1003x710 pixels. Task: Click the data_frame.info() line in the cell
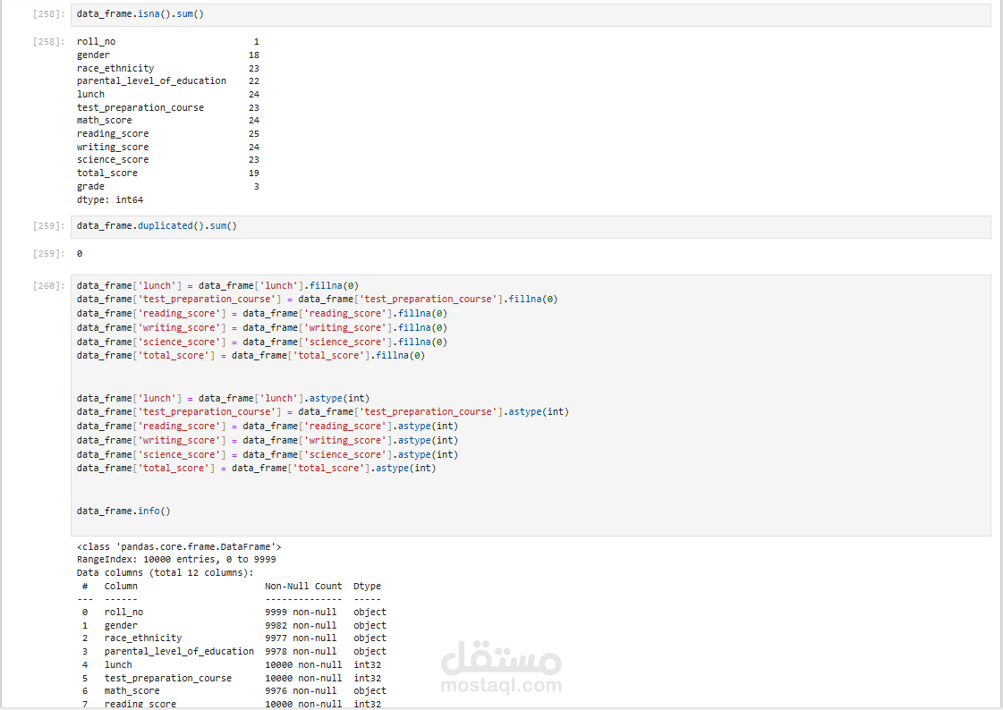123,511
